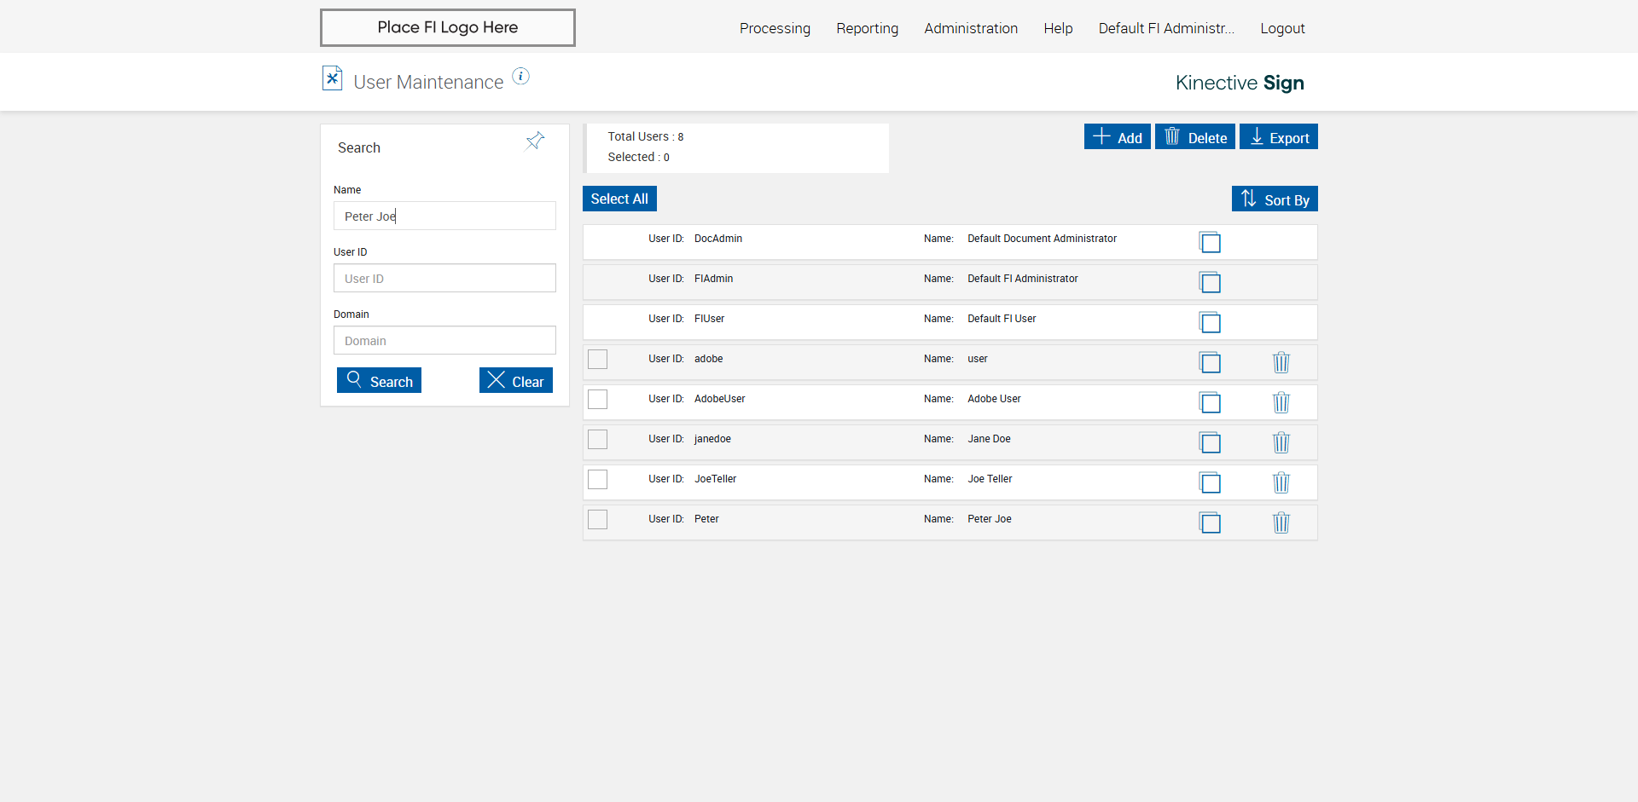Focus the Name search field

click(444, 216)
